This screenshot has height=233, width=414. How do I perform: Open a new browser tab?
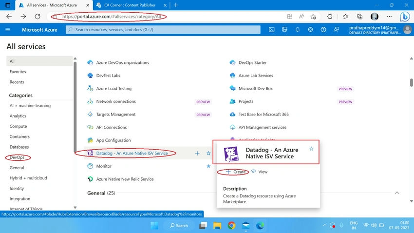[176, 5]
